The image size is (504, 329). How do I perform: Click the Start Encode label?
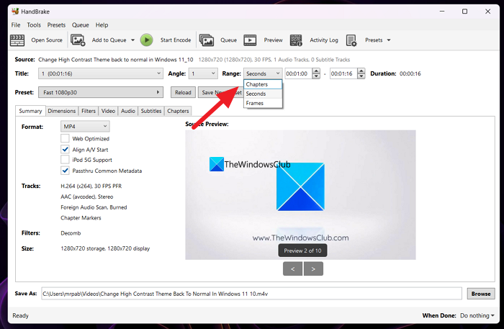point(176,40)
